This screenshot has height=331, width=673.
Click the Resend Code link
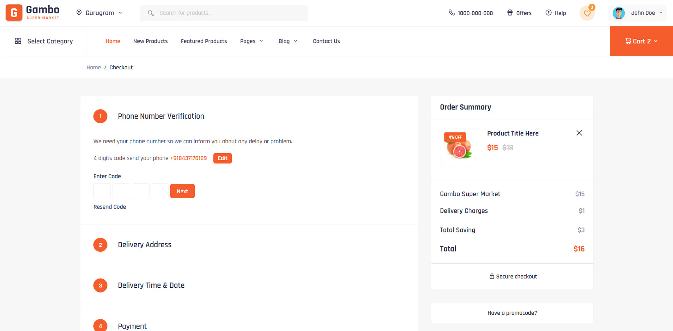(x=109, y=207)
